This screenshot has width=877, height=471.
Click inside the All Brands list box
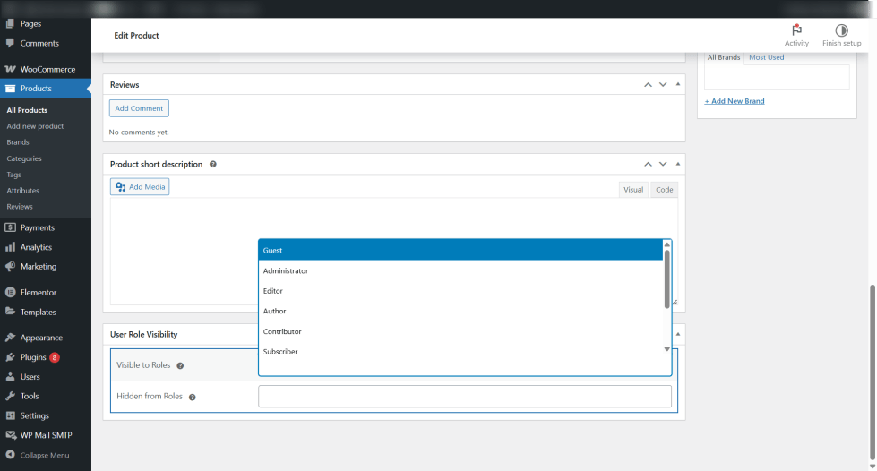(777, 77)
